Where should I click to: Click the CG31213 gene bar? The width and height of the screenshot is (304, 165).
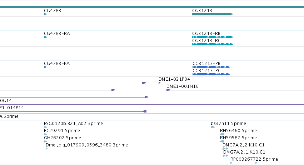pyautogui.click(x=213, y=14)
